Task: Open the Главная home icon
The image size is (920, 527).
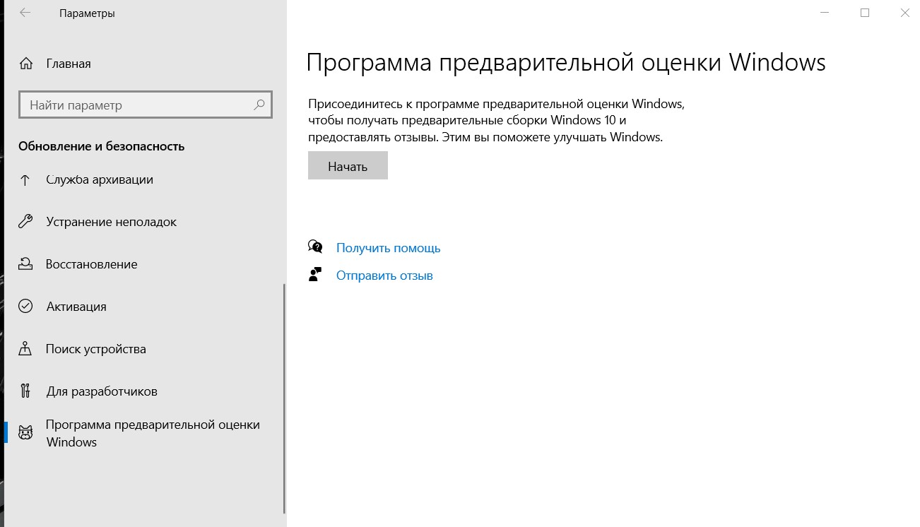Action: (25, 64)
